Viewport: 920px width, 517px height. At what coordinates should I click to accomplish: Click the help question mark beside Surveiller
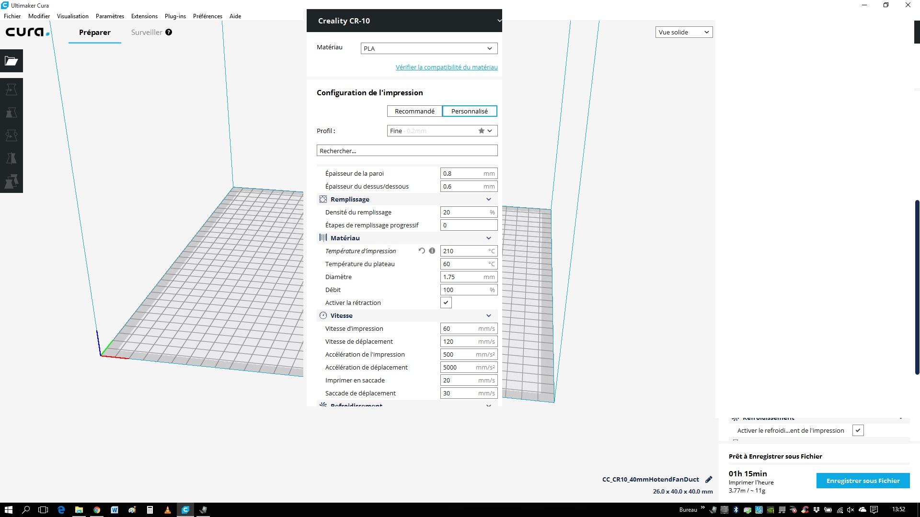(x=169, y=32)
